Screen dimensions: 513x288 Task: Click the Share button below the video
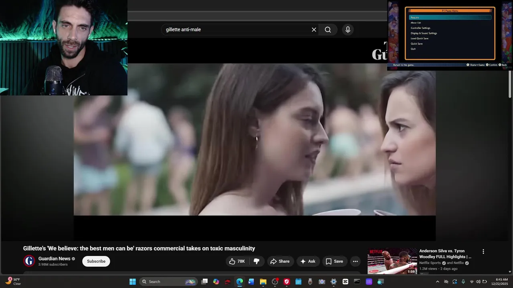coord(280,261)
